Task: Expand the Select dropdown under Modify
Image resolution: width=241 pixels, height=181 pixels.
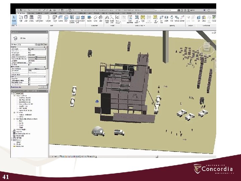Action: 14,25
